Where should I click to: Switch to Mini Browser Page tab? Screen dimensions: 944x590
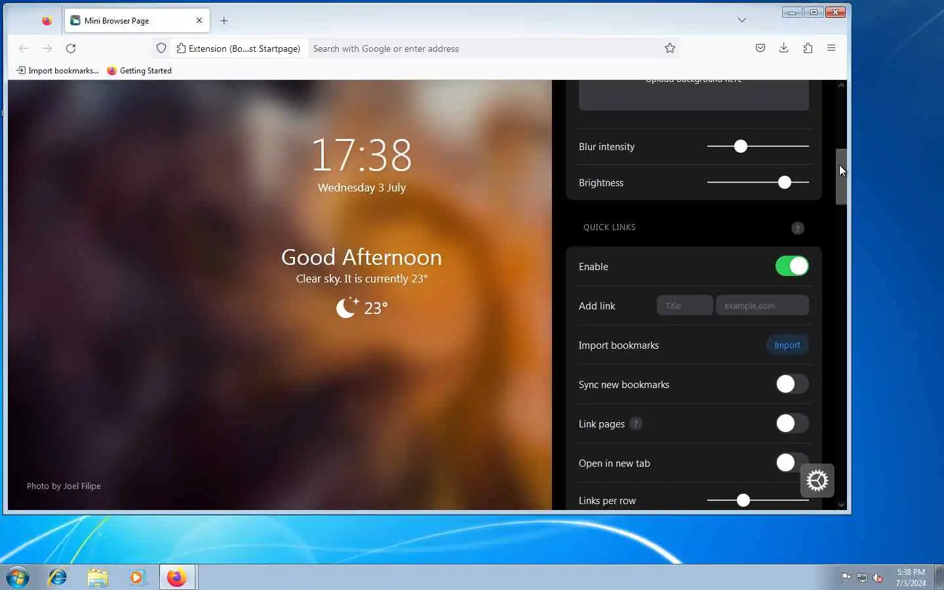(x=138, y=20)
